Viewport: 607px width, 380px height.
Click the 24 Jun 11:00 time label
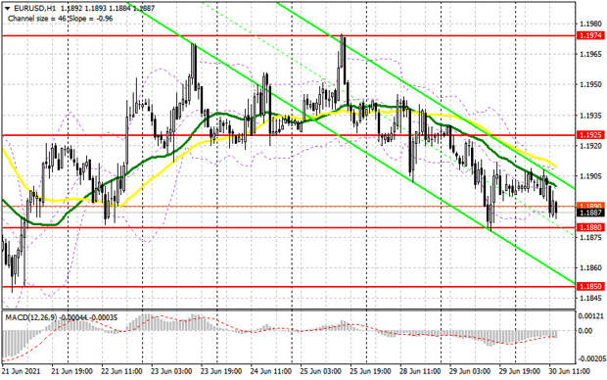pyautogui.click(x=270, y=371)
